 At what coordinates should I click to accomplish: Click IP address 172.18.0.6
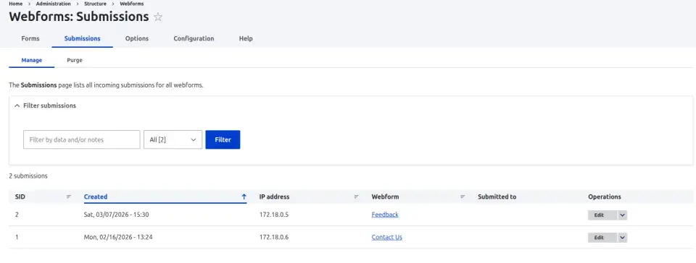tap(274, 238)
